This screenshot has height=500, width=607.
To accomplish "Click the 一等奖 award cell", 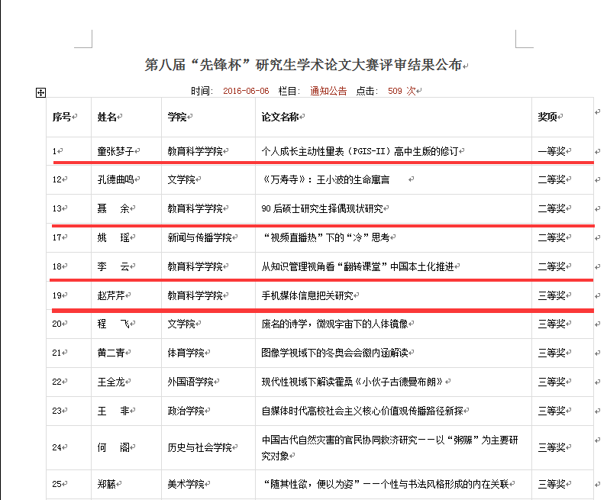I will pos(552,151).
